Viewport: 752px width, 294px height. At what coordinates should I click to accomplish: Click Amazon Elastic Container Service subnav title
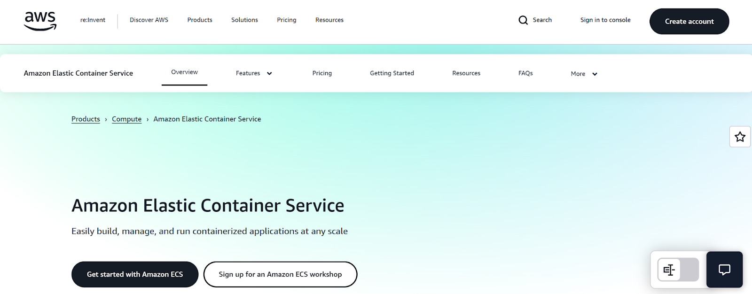click(x=78, y=73)
